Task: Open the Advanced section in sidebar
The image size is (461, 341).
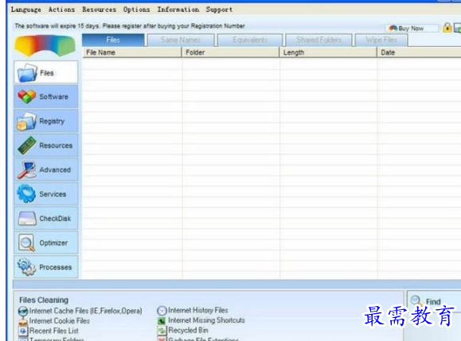Action: tap(46, 169)
